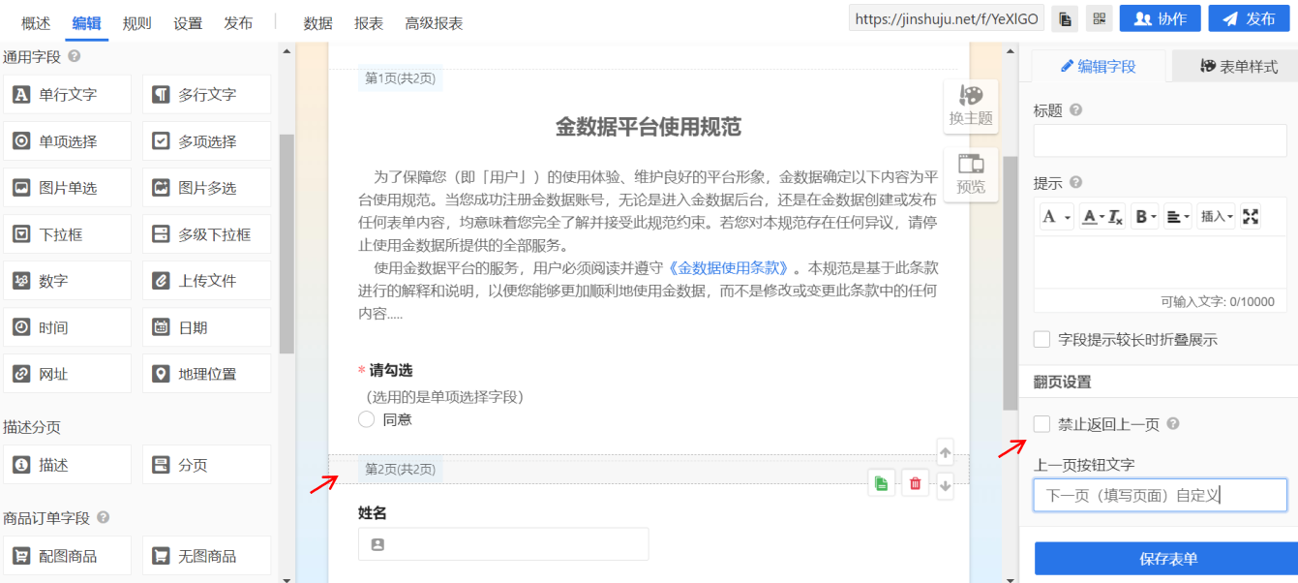The image size is (1298, 583).
Task: Open help for 通用字段
Action: click(x=74, y=57)
